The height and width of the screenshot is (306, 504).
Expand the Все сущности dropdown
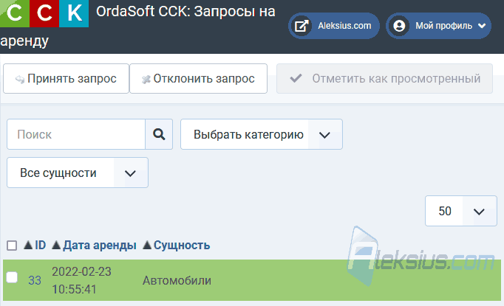78,173
